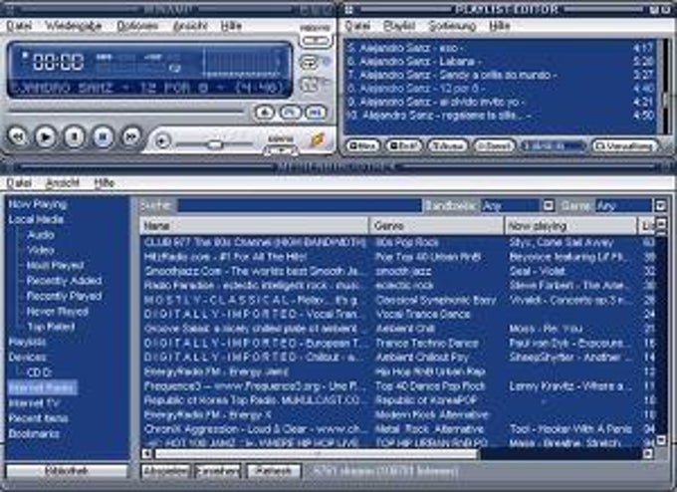The height and width of the screenshot is (492, 677).
Task: Sort stations by the Genre column header
Action: [x=436, y=226]
